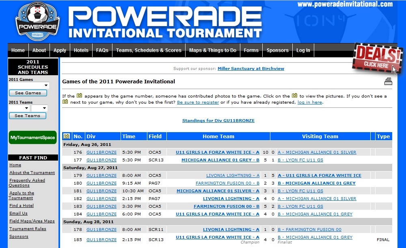Open visiting team Michigan Alliance 01 Silver, game 182
406x248 pixels.
[317, 199]
